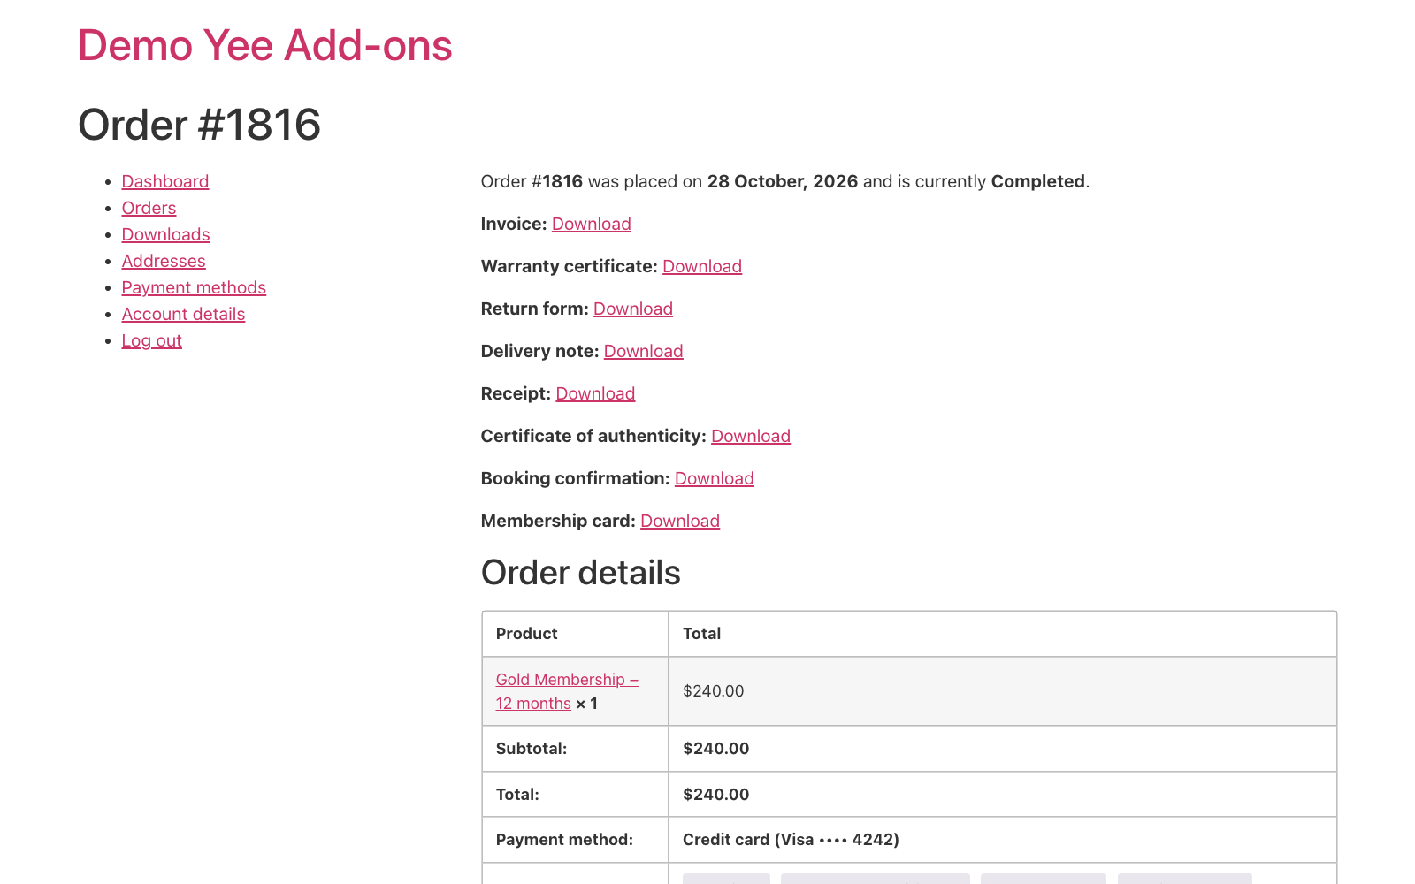Click the Order details heading
The height and width of the screenshot is (884, 1415).
581,573
